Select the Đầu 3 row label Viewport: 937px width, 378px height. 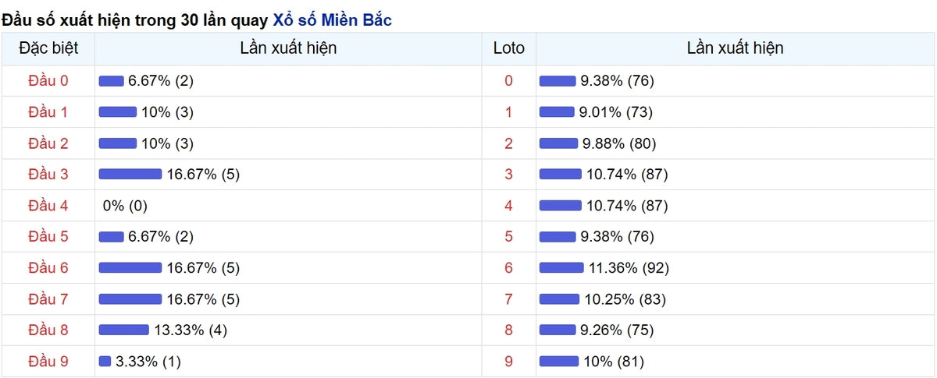click(x=48, y=175)
